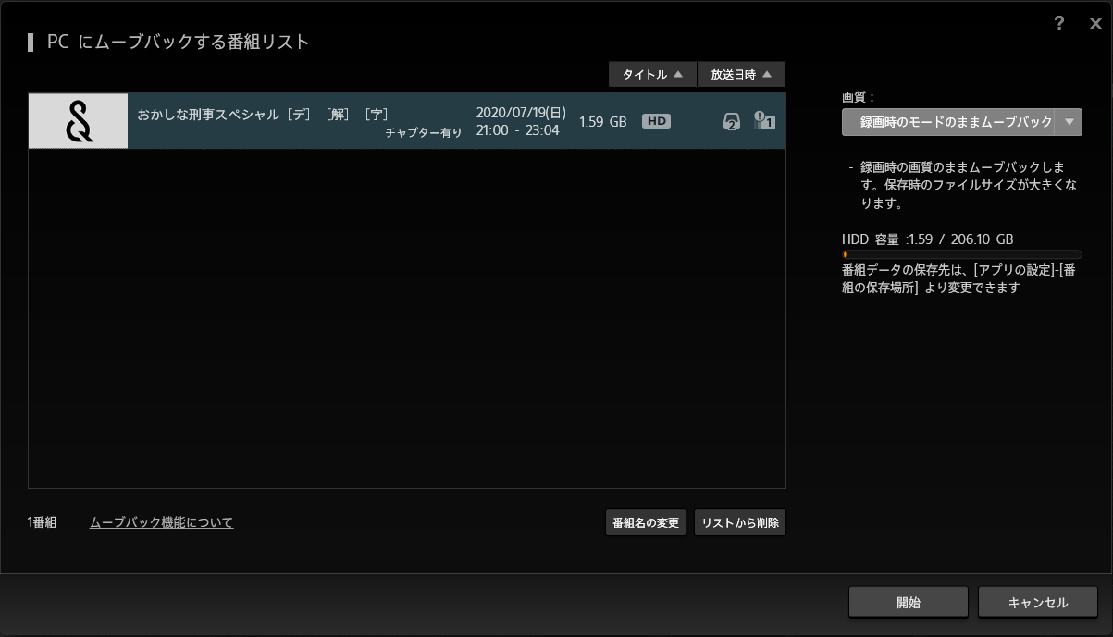This screenshot has width=1113, height=637.
Task: Click the 1.59 GB file size
Action: (x=602, y=121)
